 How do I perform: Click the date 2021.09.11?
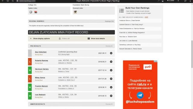(102, 53)
